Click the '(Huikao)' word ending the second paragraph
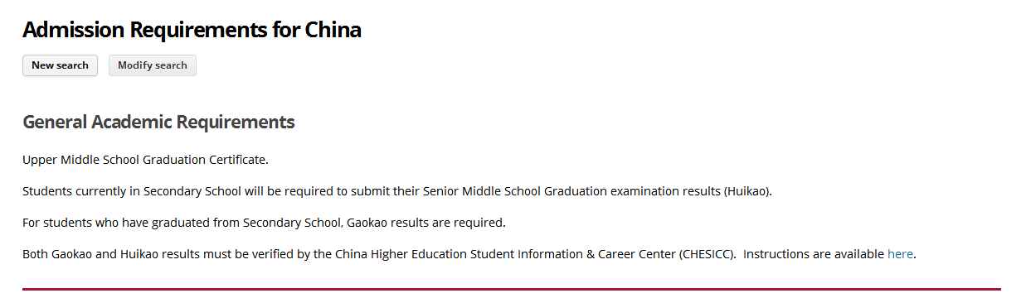1026x298 pixels. click(x=747, y=191)
